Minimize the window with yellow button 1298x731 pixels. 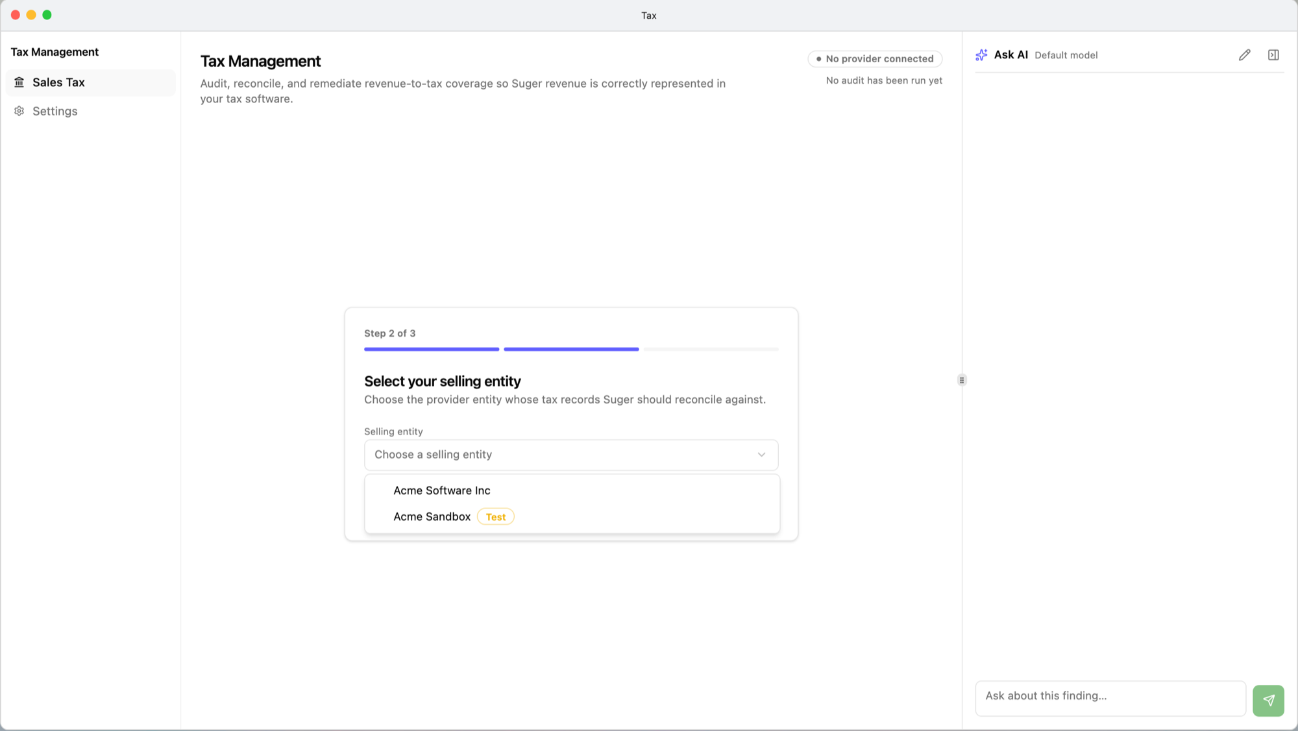(x=31, y=15)
